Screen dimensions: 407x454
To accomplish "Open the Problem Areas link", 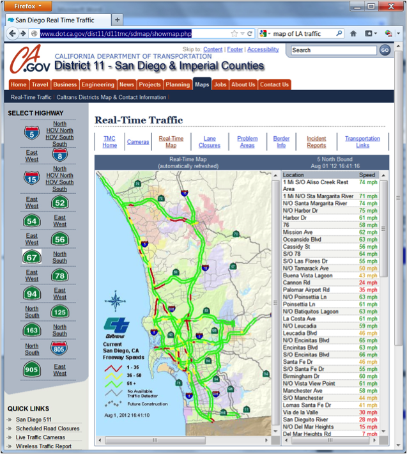I will tap(247, 142).
